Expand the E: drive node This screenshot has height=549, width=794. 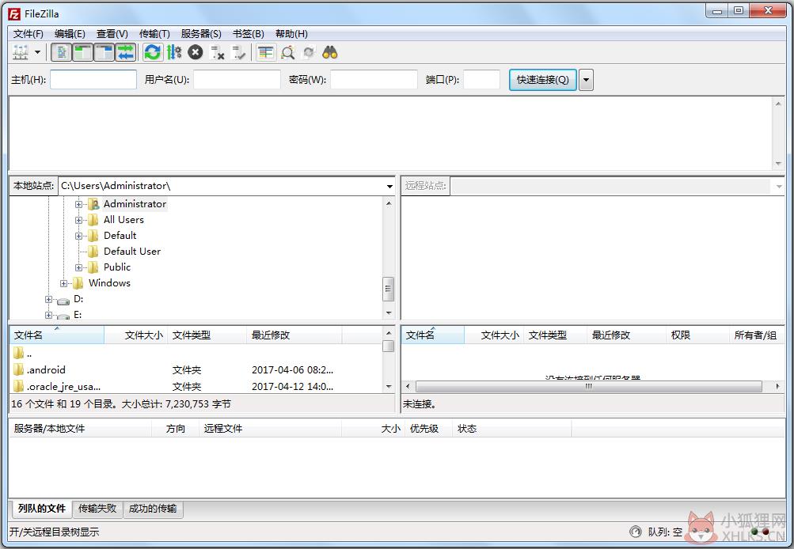point(48,315)
